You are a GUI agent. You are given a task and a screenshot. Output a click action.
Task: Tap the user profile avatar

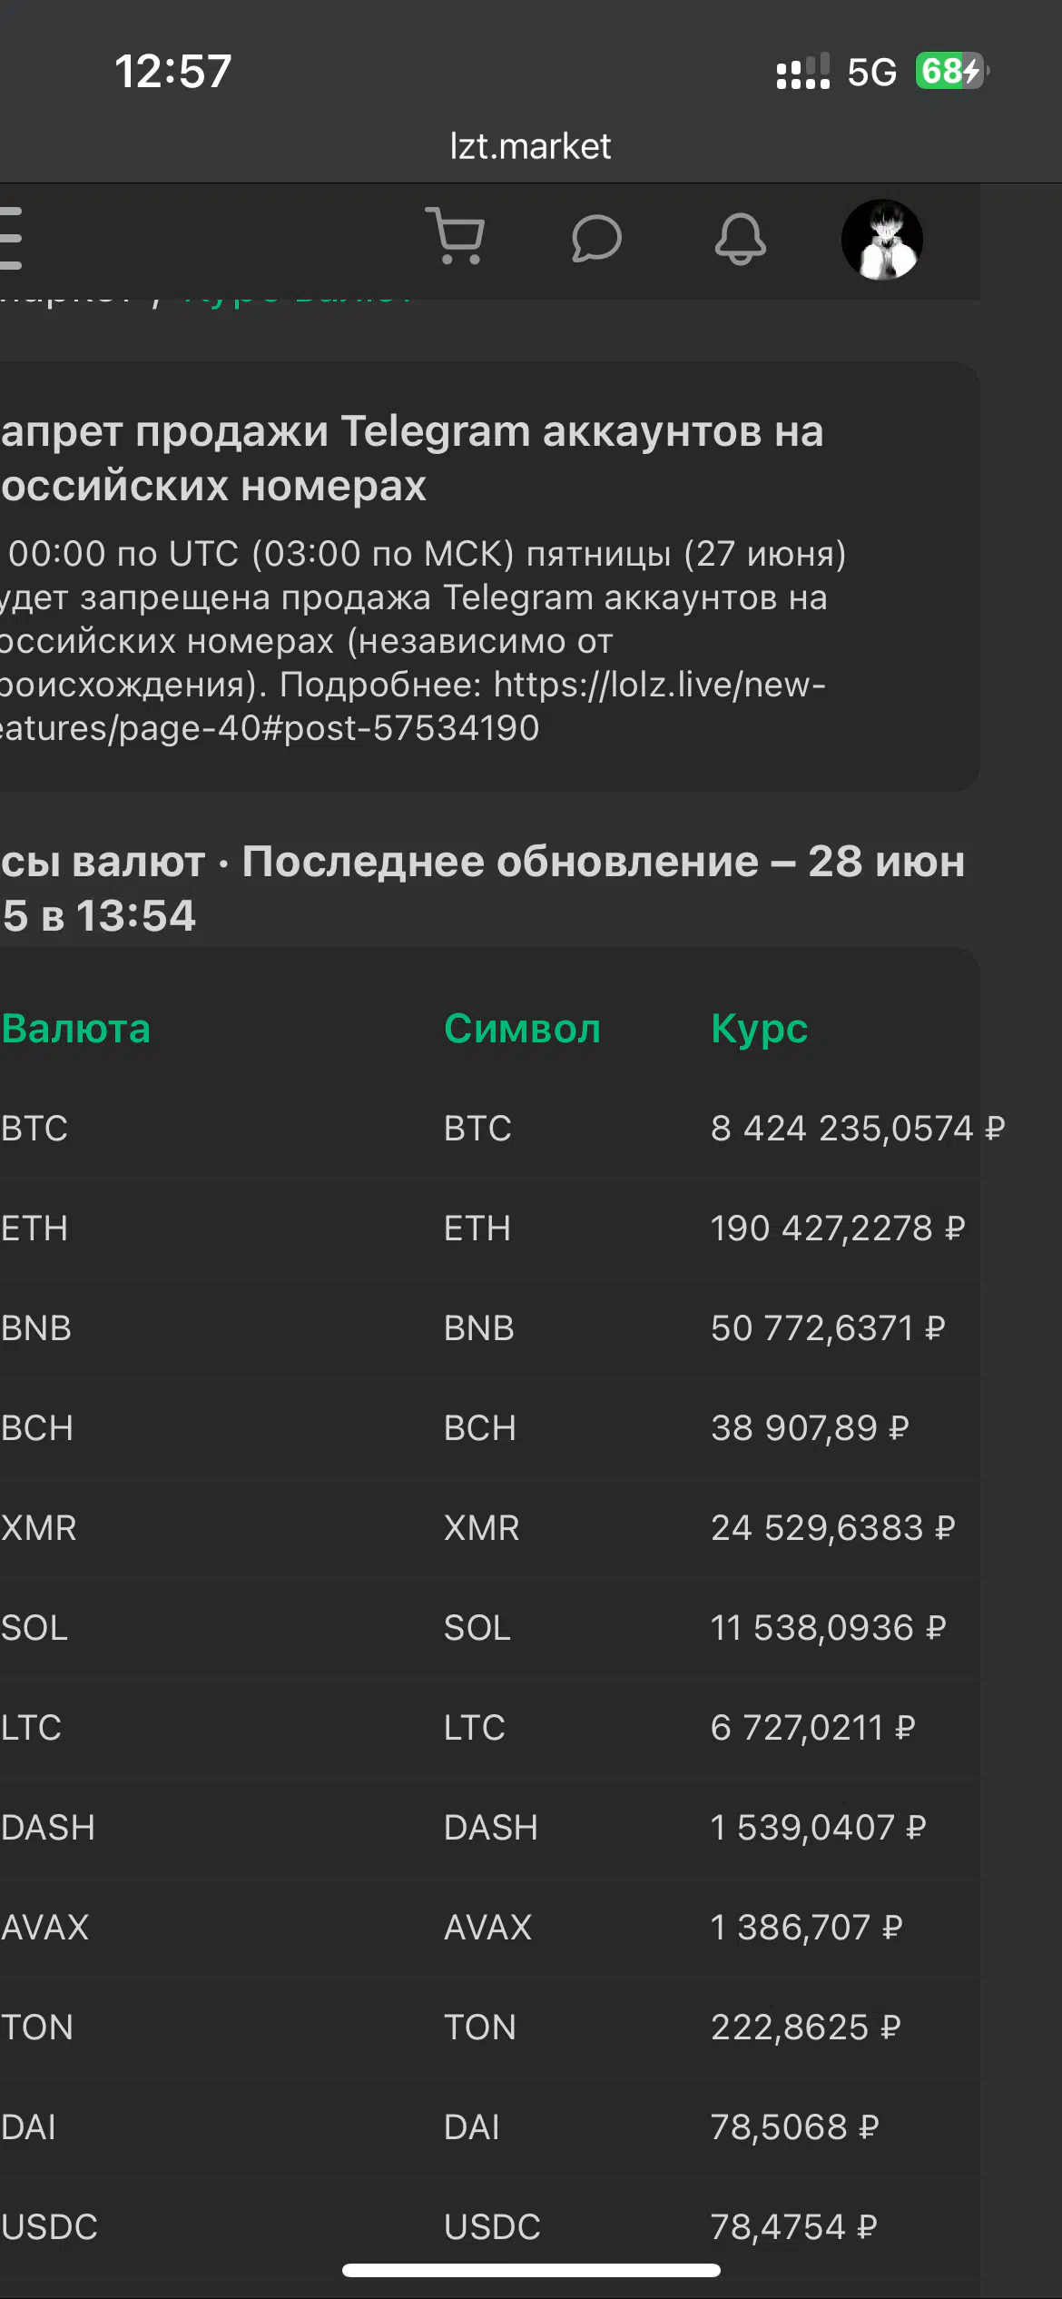pyautogui.click(x=882, y=240)
